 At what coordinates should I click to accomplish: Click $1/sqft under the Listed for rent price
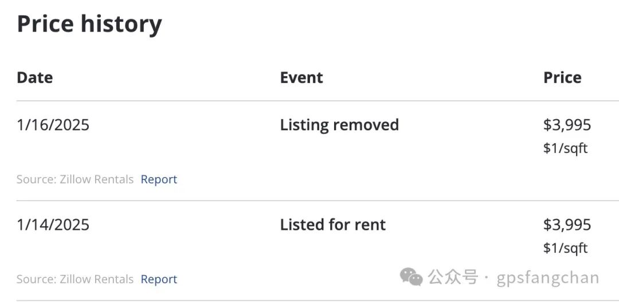point(565,248)
